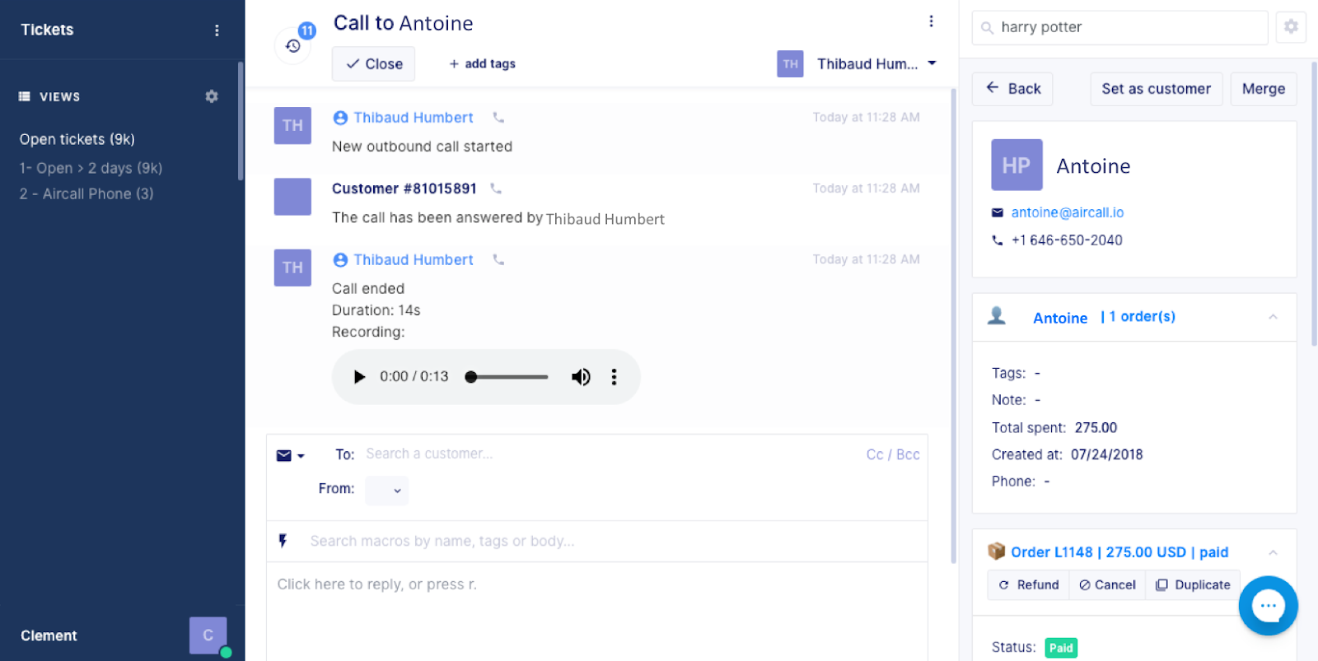Play the call recording
This screenshot has width=1318, height=661.
359,377
